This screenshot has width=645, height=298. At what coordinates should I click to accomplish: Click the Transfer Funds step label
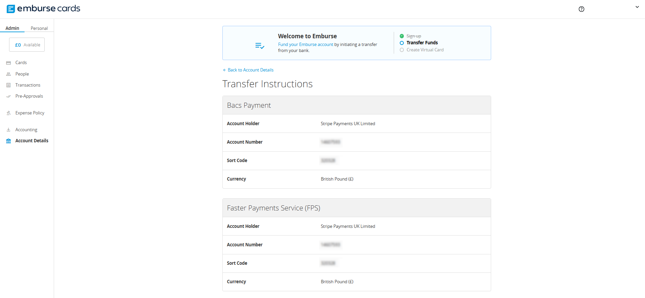point(422,43)
